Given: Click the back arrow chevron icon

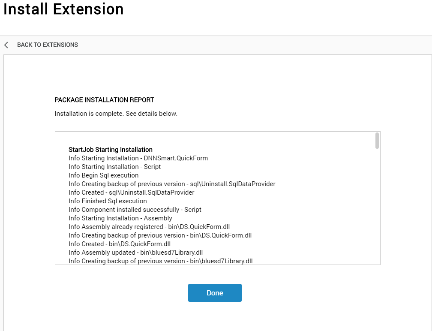Looking at the screenshot, I should pos(6,45).
